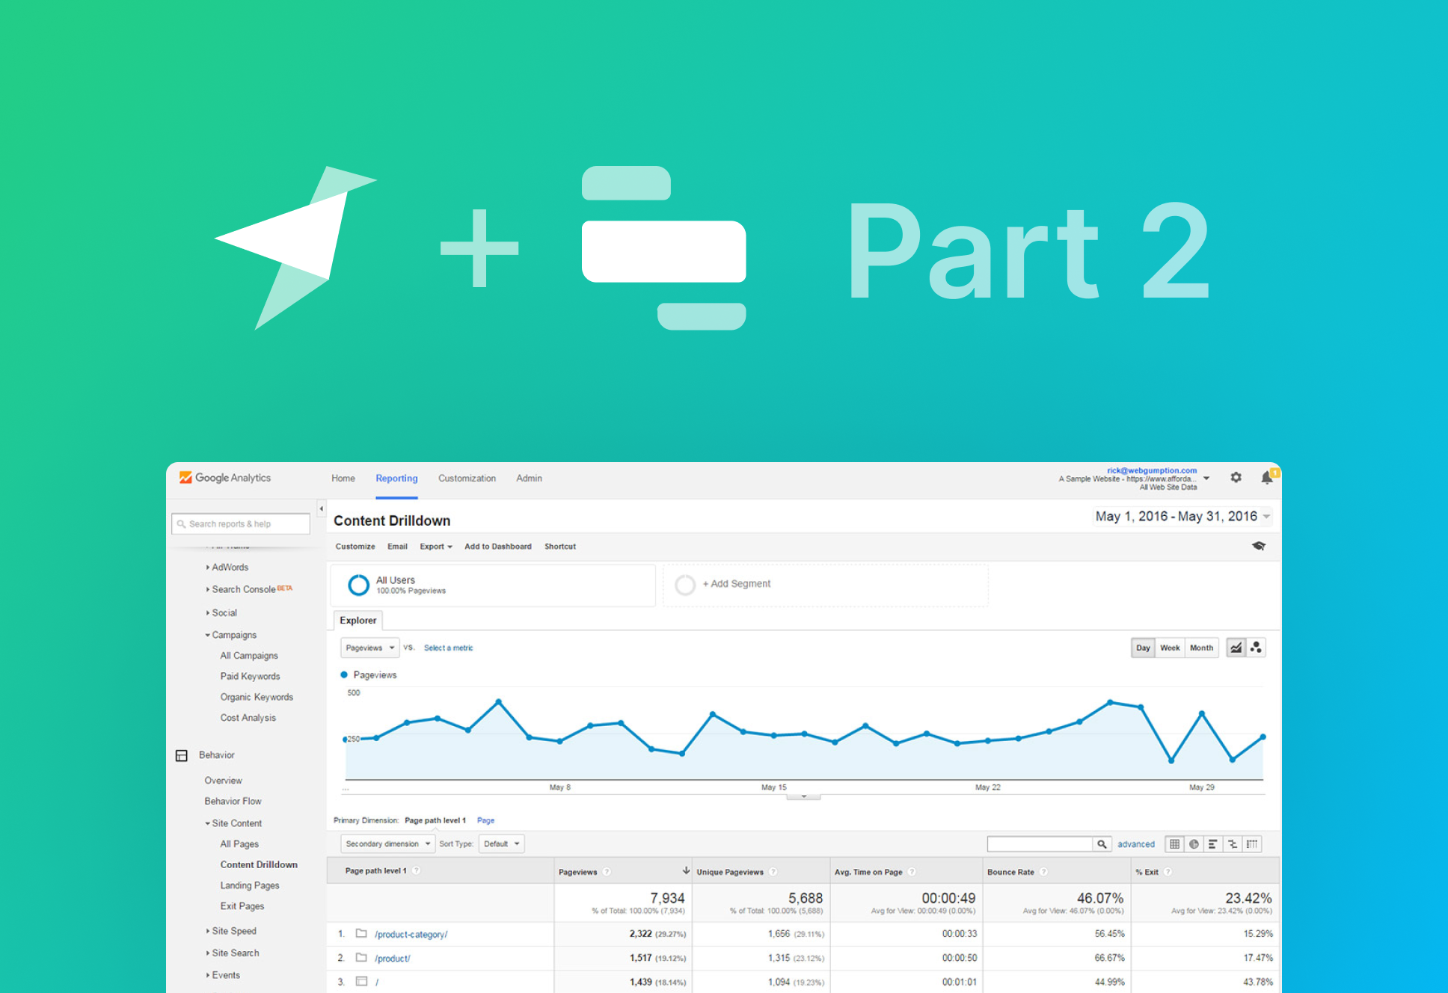Switch table to comparison view
This screenshot has height=993, width=1448.
1234,844
